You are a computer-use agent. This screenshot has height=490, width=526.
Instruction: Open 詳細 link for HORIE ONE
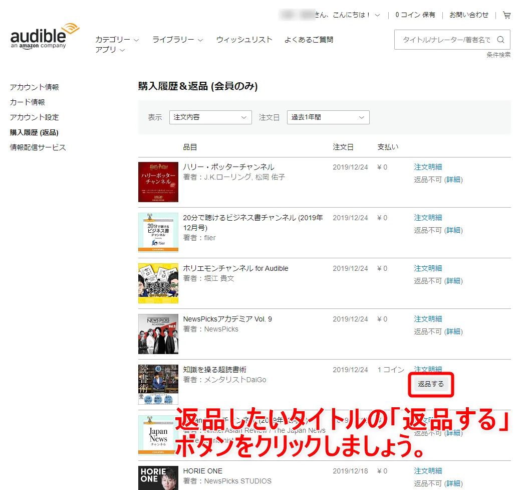(x=453, y=483)
